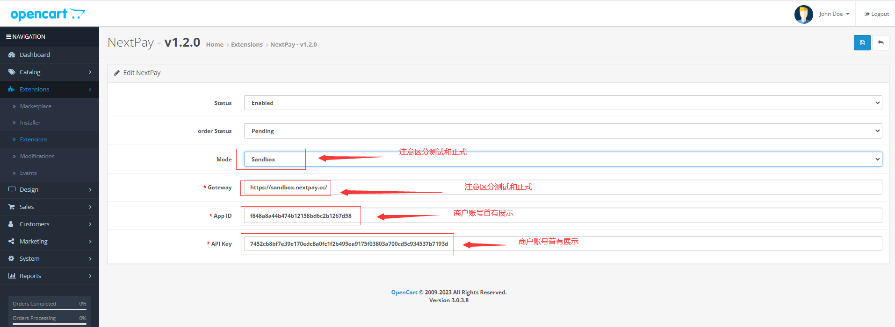Open the order Status dropdown showing Pending
The width and height of the screenshot is (895, 327).
(x=563, y=131)
